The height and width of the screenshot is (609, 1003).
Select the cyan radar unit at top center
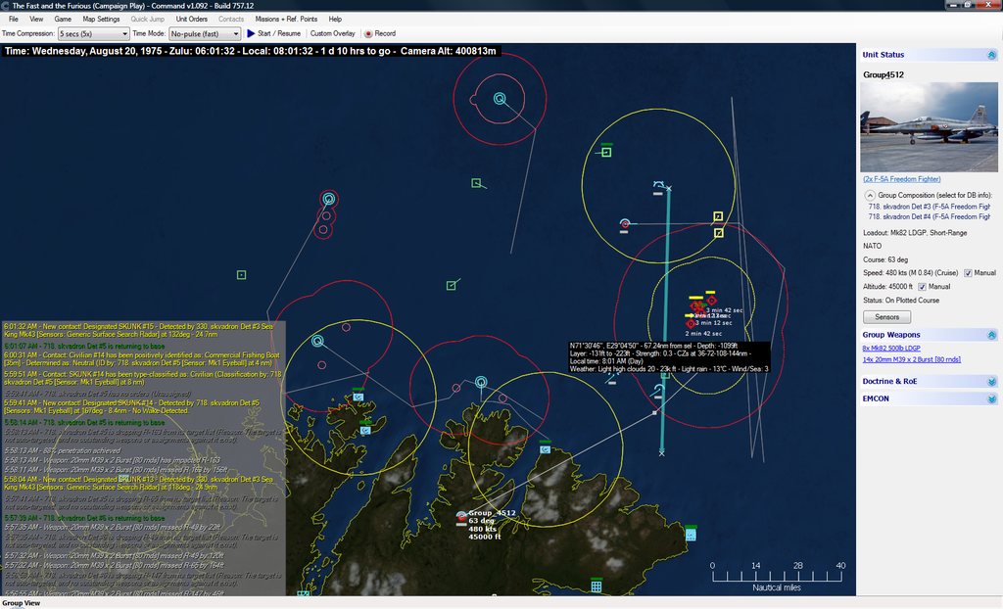(x=499, y=99)
